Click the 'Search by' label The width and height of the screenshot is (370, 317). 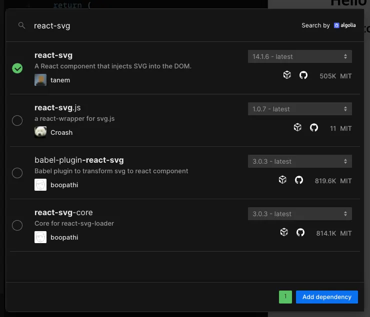(315, 25)
